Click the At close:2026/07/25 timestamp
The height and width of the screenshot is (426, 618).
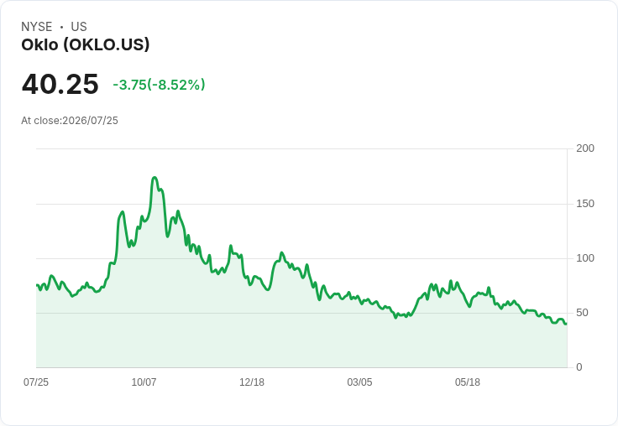coord(70,121)
